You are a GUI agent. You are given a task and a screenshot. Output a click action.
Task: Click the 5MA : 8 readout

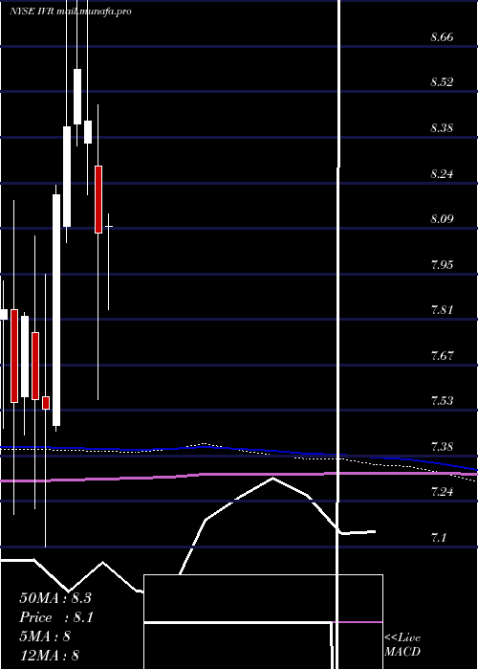45,636
